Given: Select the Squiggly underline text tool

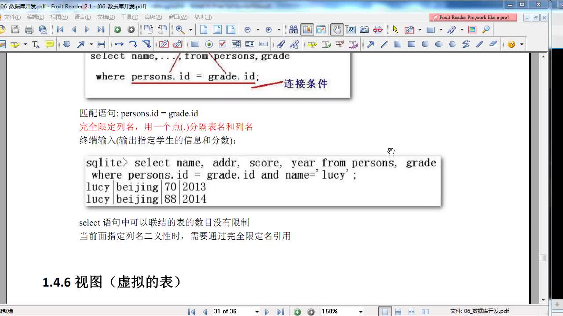Looking at the screenshot, I should (x=354, y=44).
